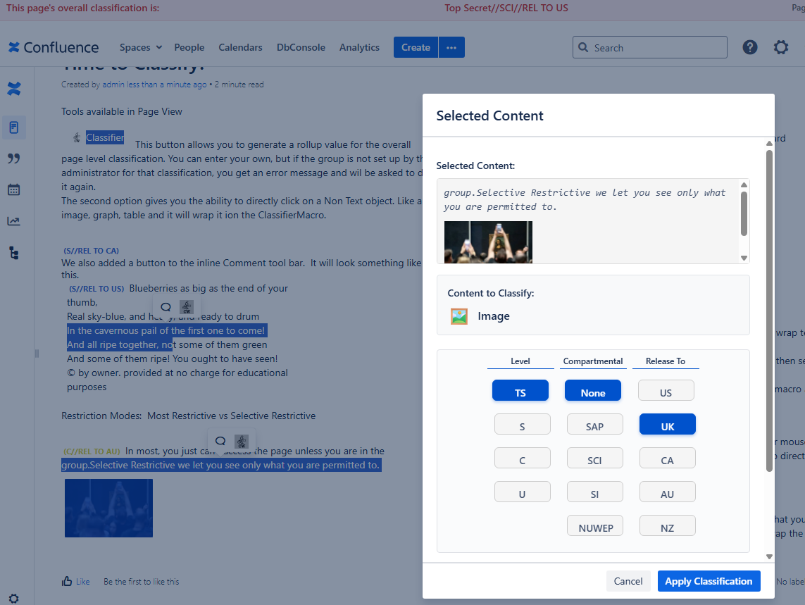
Task: Open the help question mark icon
Action: (x=749, y=47)
